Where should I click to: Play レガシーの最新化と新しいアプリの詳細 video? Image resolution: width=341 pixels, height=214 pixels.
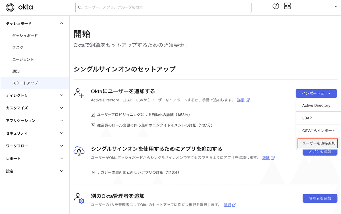click(138, 172)
